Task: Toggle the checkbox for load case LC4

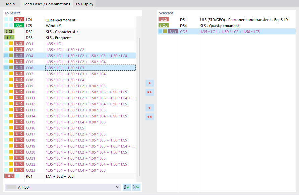Action: [x=6, y=19]
